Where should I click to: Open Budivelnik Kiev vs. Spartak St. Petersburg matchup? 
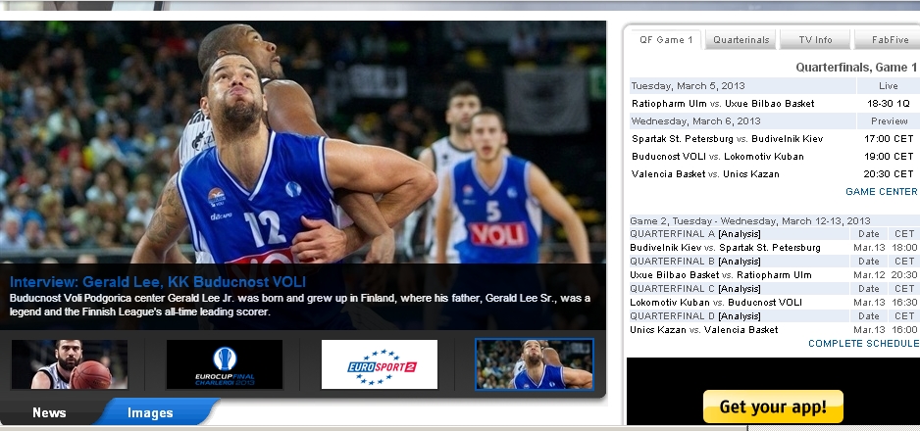click(x=725, y=248)
